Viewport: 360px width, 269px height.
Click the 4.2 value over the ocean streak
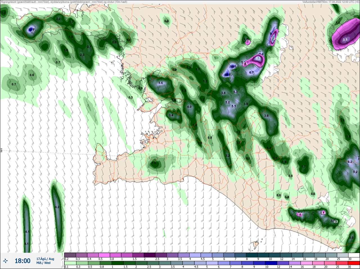57,207
